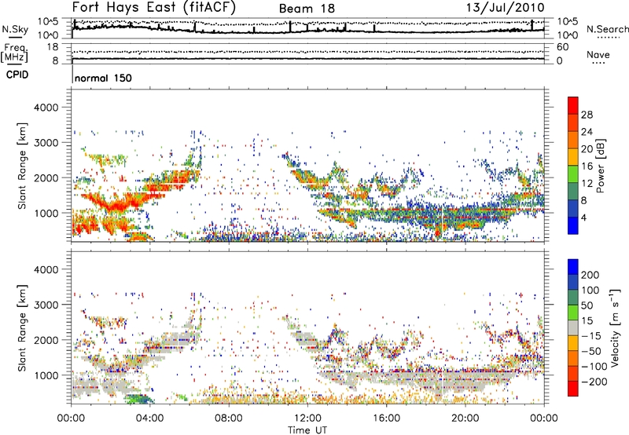629x435 pixels.
Task: Click the '28' label on Power colorbar
Action: [x=587, y=115]
